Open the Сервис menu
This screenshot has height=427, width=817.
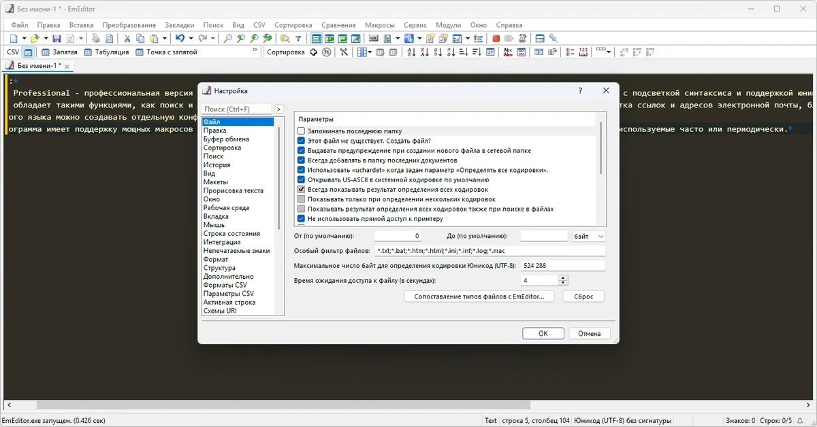[x=415, y=25]
